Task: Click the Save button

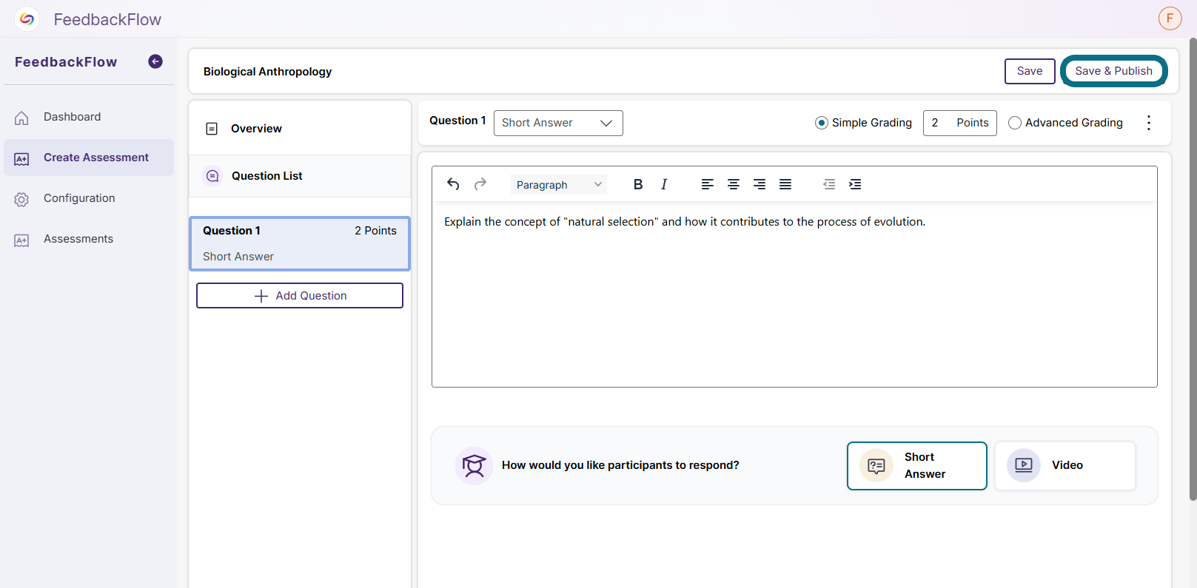Action: (1030, 71)
